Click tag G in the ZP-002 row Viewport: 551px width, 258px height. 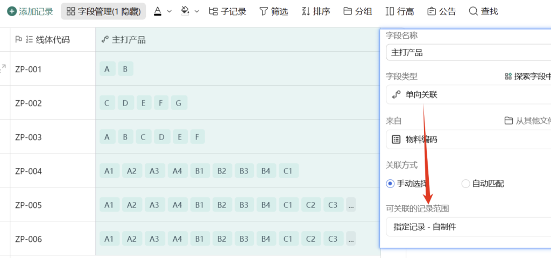[x=179, y=103]
